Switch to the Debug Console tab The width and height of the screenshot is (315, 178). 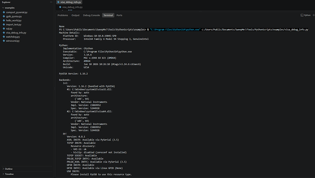(91, 15)
